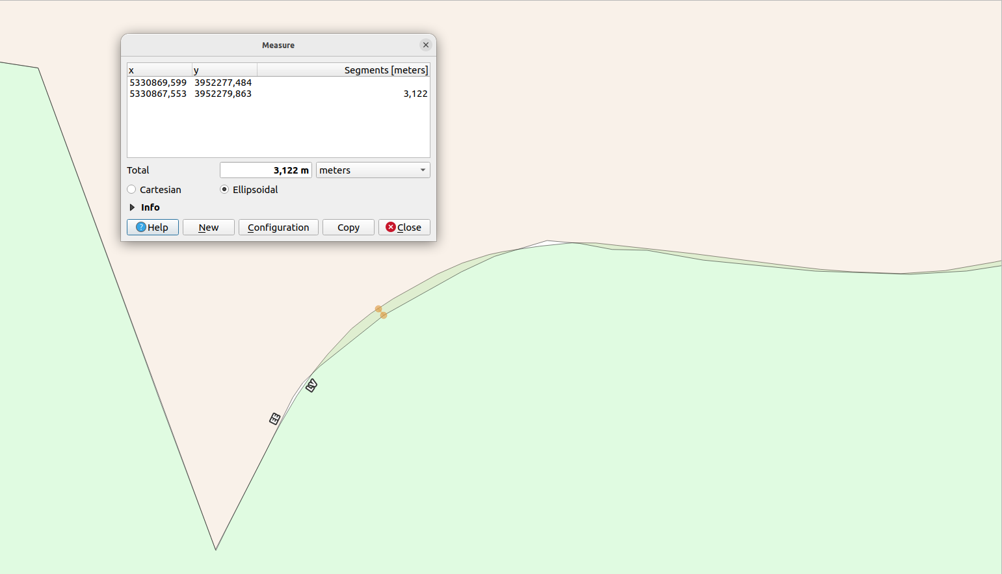The height and width of the screenshot is (574, 1002).
Task: Click the Total label
Action: [x=138, y=170]
